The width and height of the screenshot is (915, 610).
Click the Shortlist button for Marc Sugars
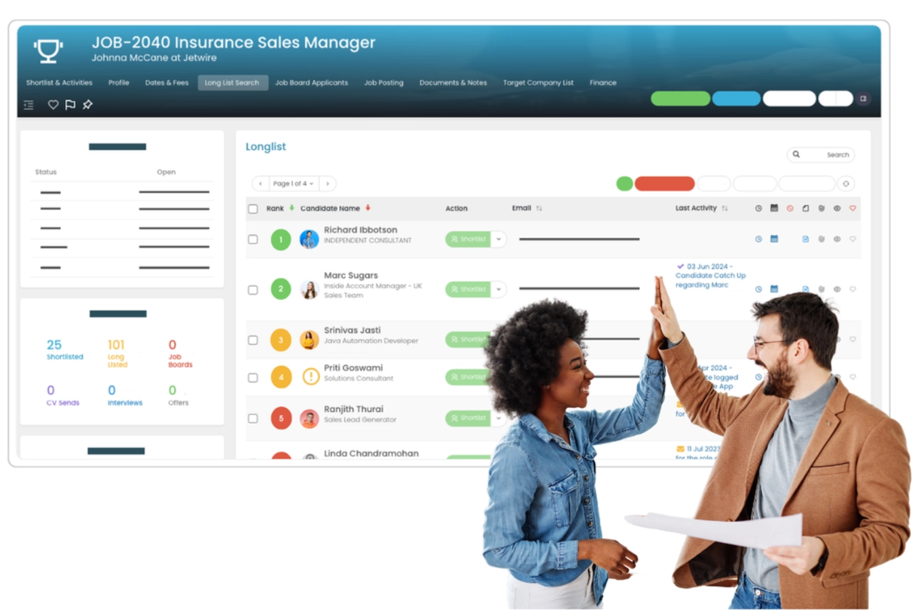(x=468, y=289)
